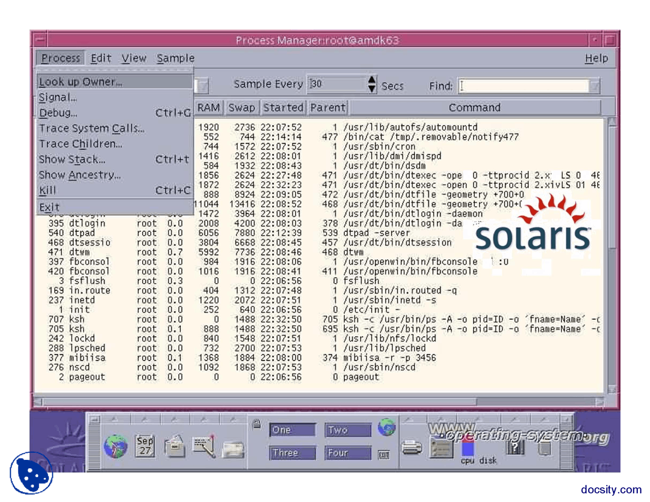Open the printer icon in front panel
This screenshot has height=502, width=650.
412,448
